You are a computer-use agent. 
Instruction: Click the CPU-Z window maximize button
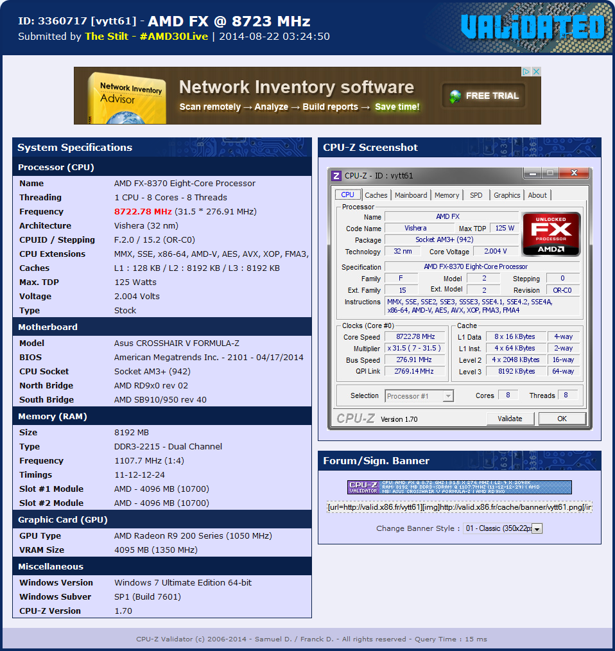550,173
